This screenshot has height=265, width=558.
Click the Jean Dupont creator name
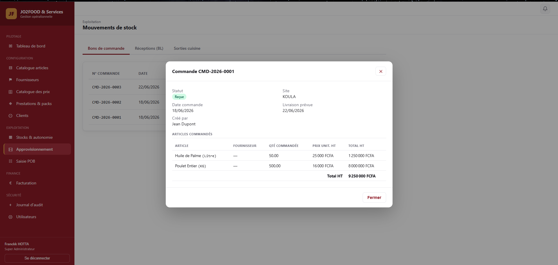184,124
